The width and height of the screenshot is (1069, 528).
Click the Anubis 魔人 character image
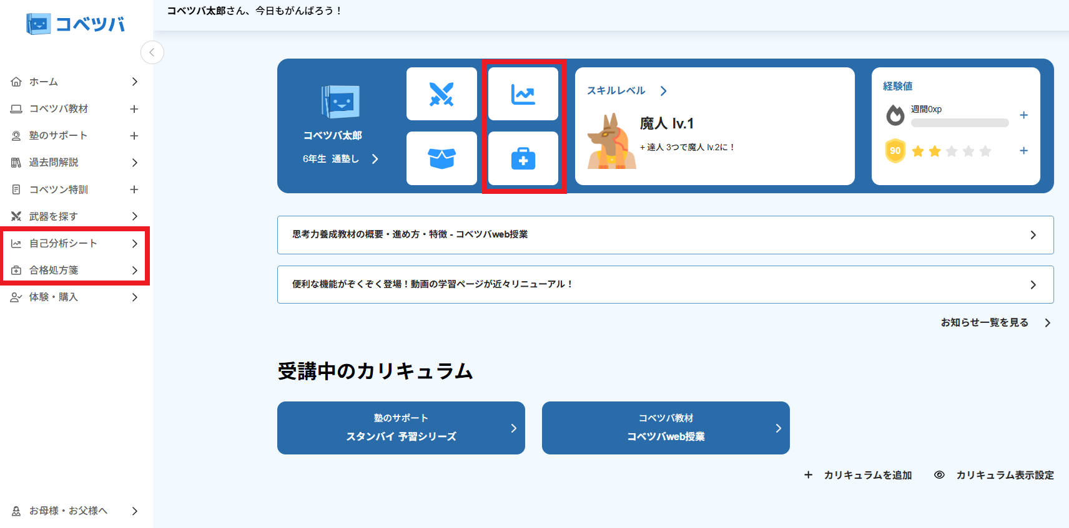[x=611, y=141]
